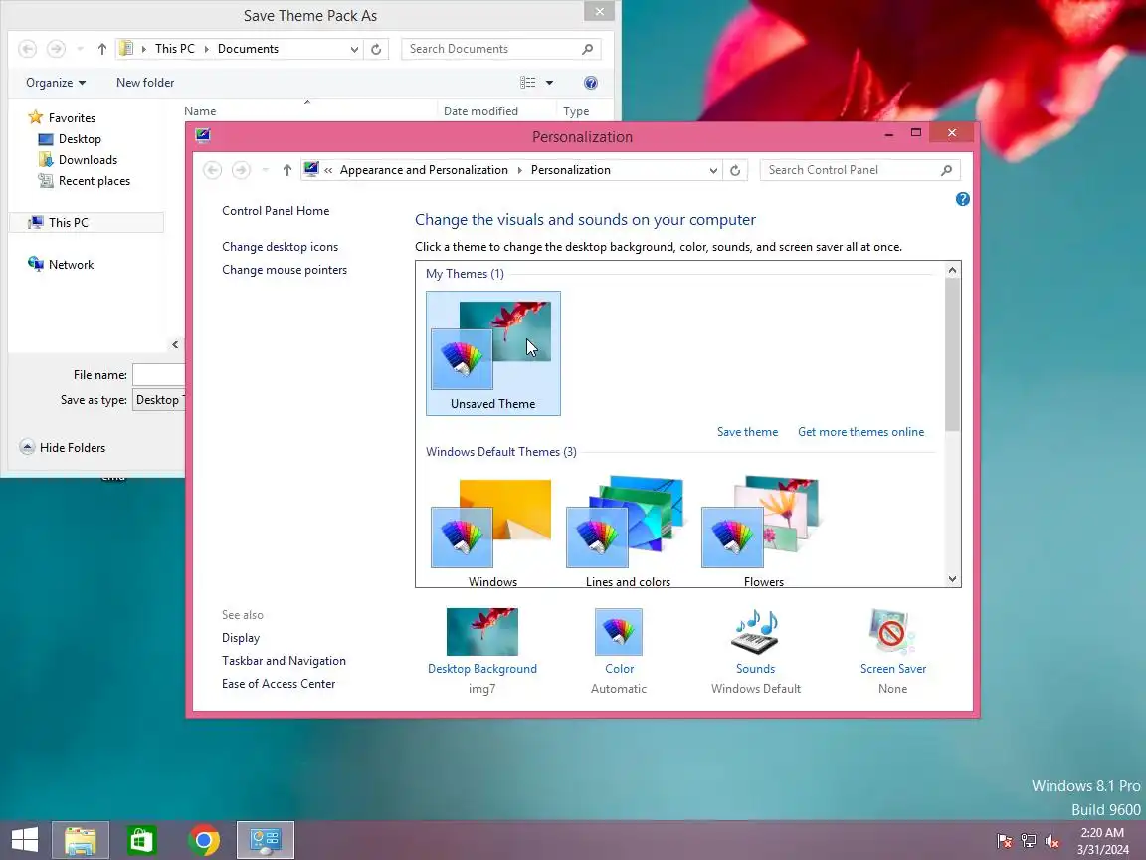
Task: Open Control Panel Home link
Action: coord(276,211)
